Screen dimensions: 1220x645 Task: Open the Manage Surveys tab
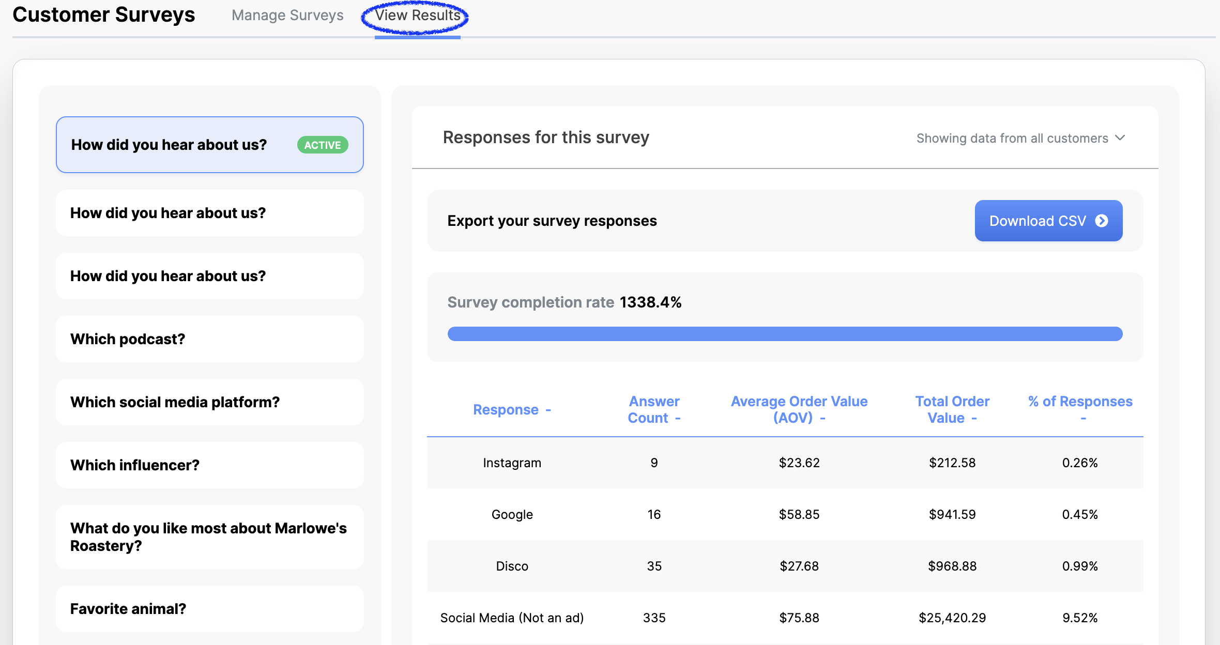point(287,16)
